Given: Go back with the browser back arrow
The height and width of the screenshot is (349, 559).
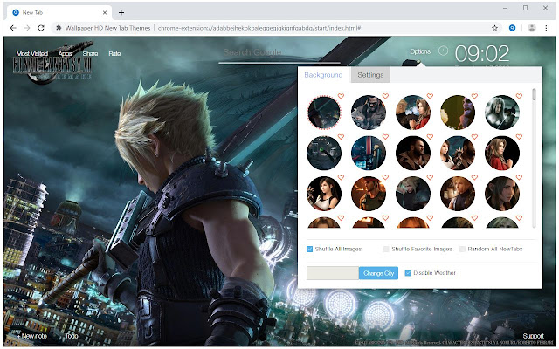Looking at the screenshot, I should [x=13, y=28].
